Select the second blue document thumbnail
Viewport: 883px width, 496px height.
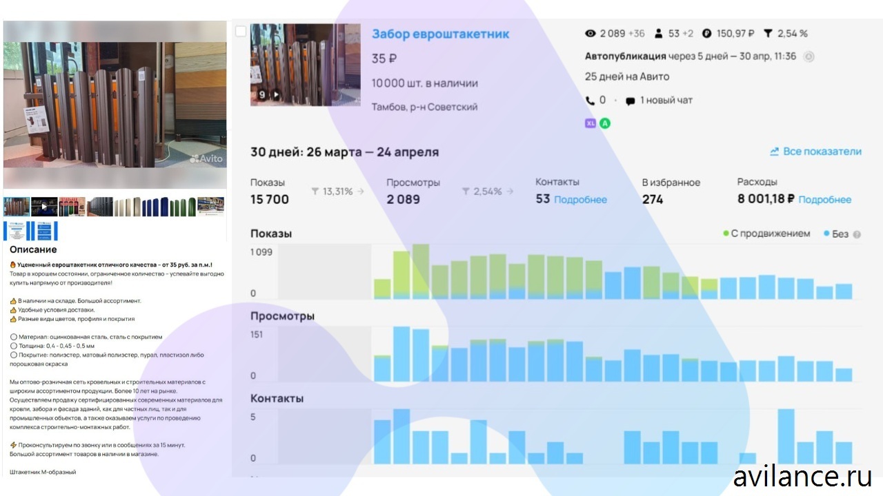(x=45, y=230)
